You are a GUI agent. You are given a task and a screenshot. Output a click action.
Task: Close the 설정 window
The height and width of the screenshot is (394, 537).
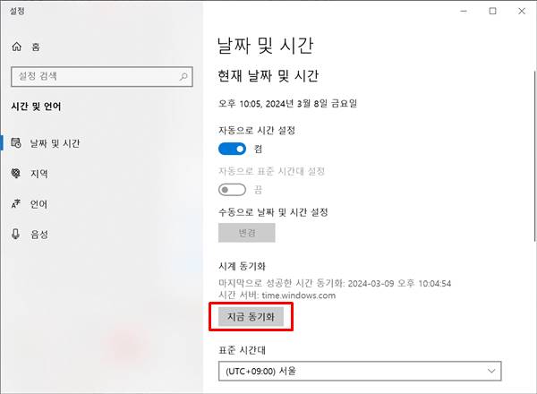pos(522,11)
